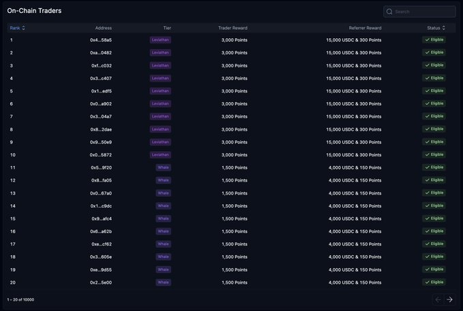Click the On-Chain Traders heading
463x311 pixels.
34,11
